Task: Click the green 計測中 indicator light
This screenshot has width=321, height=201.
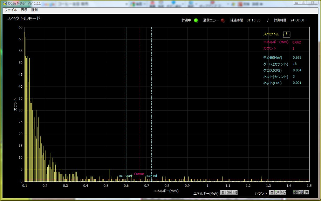Action: [196, 20]
